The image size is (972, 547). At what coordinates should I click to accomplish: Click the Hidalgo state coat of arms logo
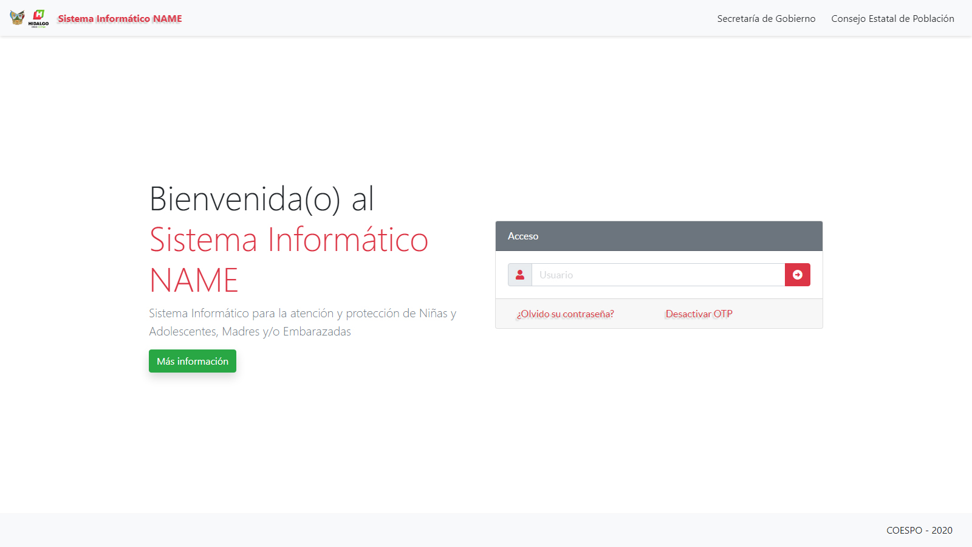pyautogui.click(x=17, y=18)
